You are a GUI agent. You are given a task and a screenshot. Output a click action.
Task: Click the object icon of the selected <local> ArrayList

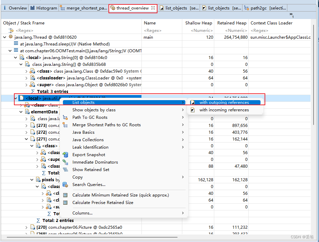pos(21,98)
